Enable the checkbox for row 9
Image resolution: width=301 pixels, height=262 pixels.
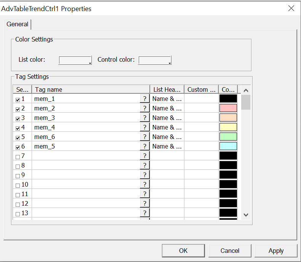[x=18, y=176]
